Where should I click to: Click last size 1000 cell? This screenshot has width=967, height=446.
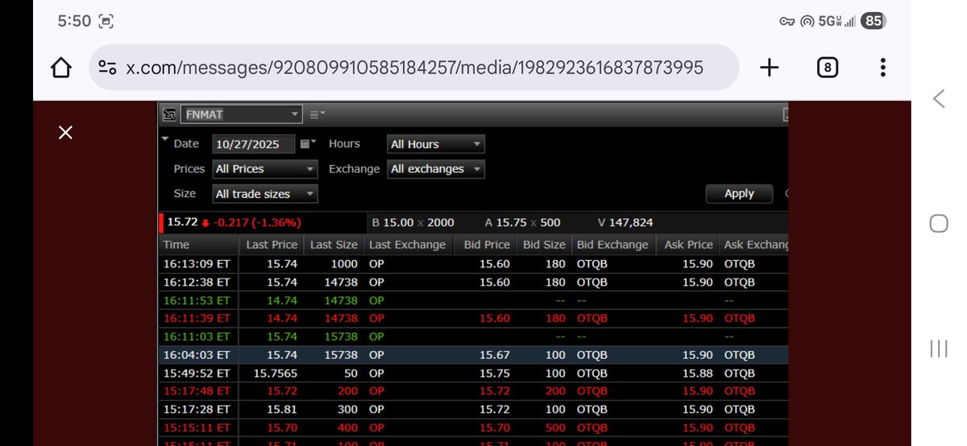coord(344,263)
